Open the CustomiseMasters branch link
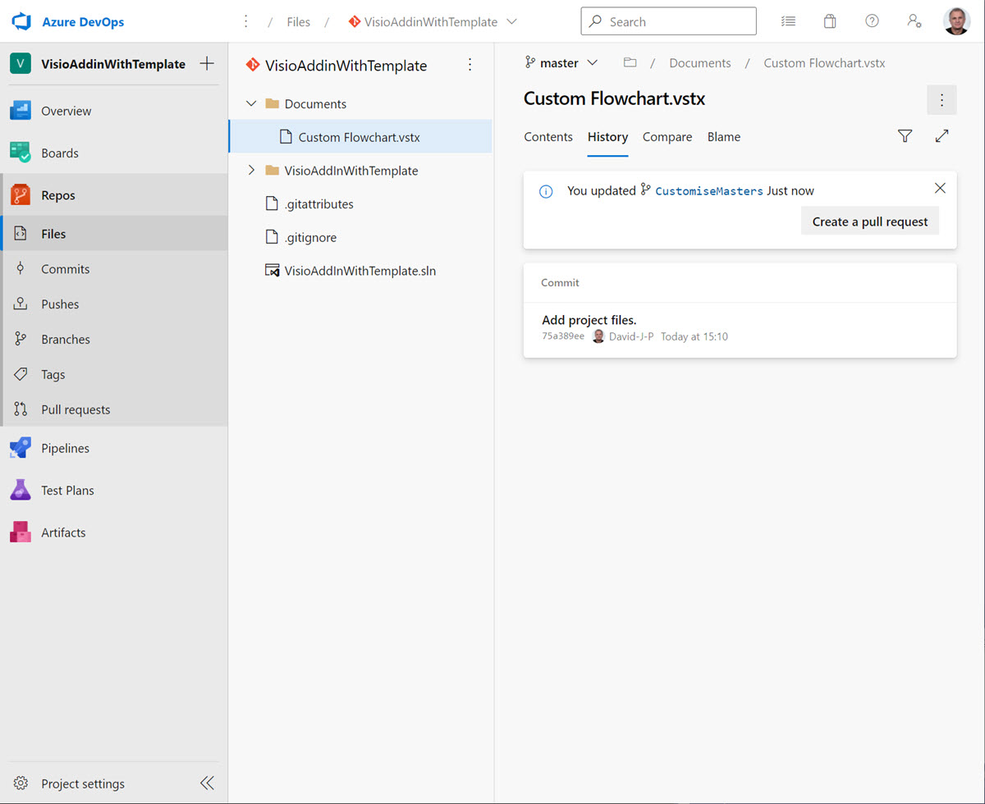 click(708, 191)
